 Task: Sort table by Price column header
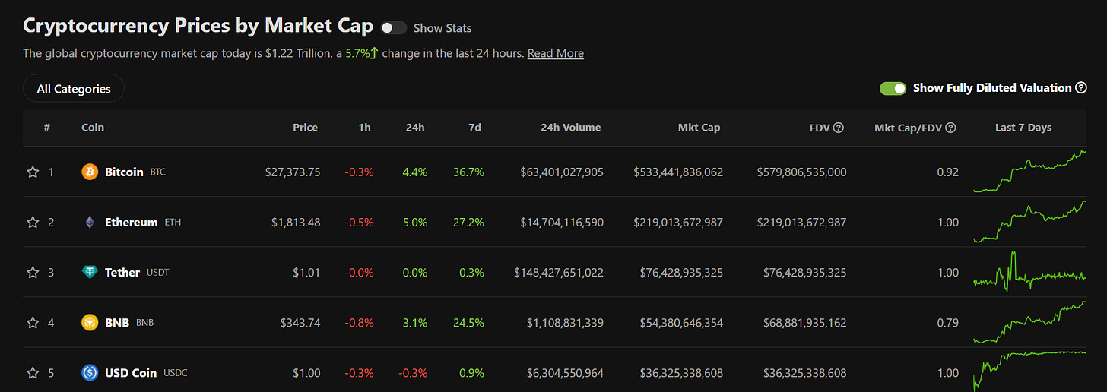click(306, 128)
